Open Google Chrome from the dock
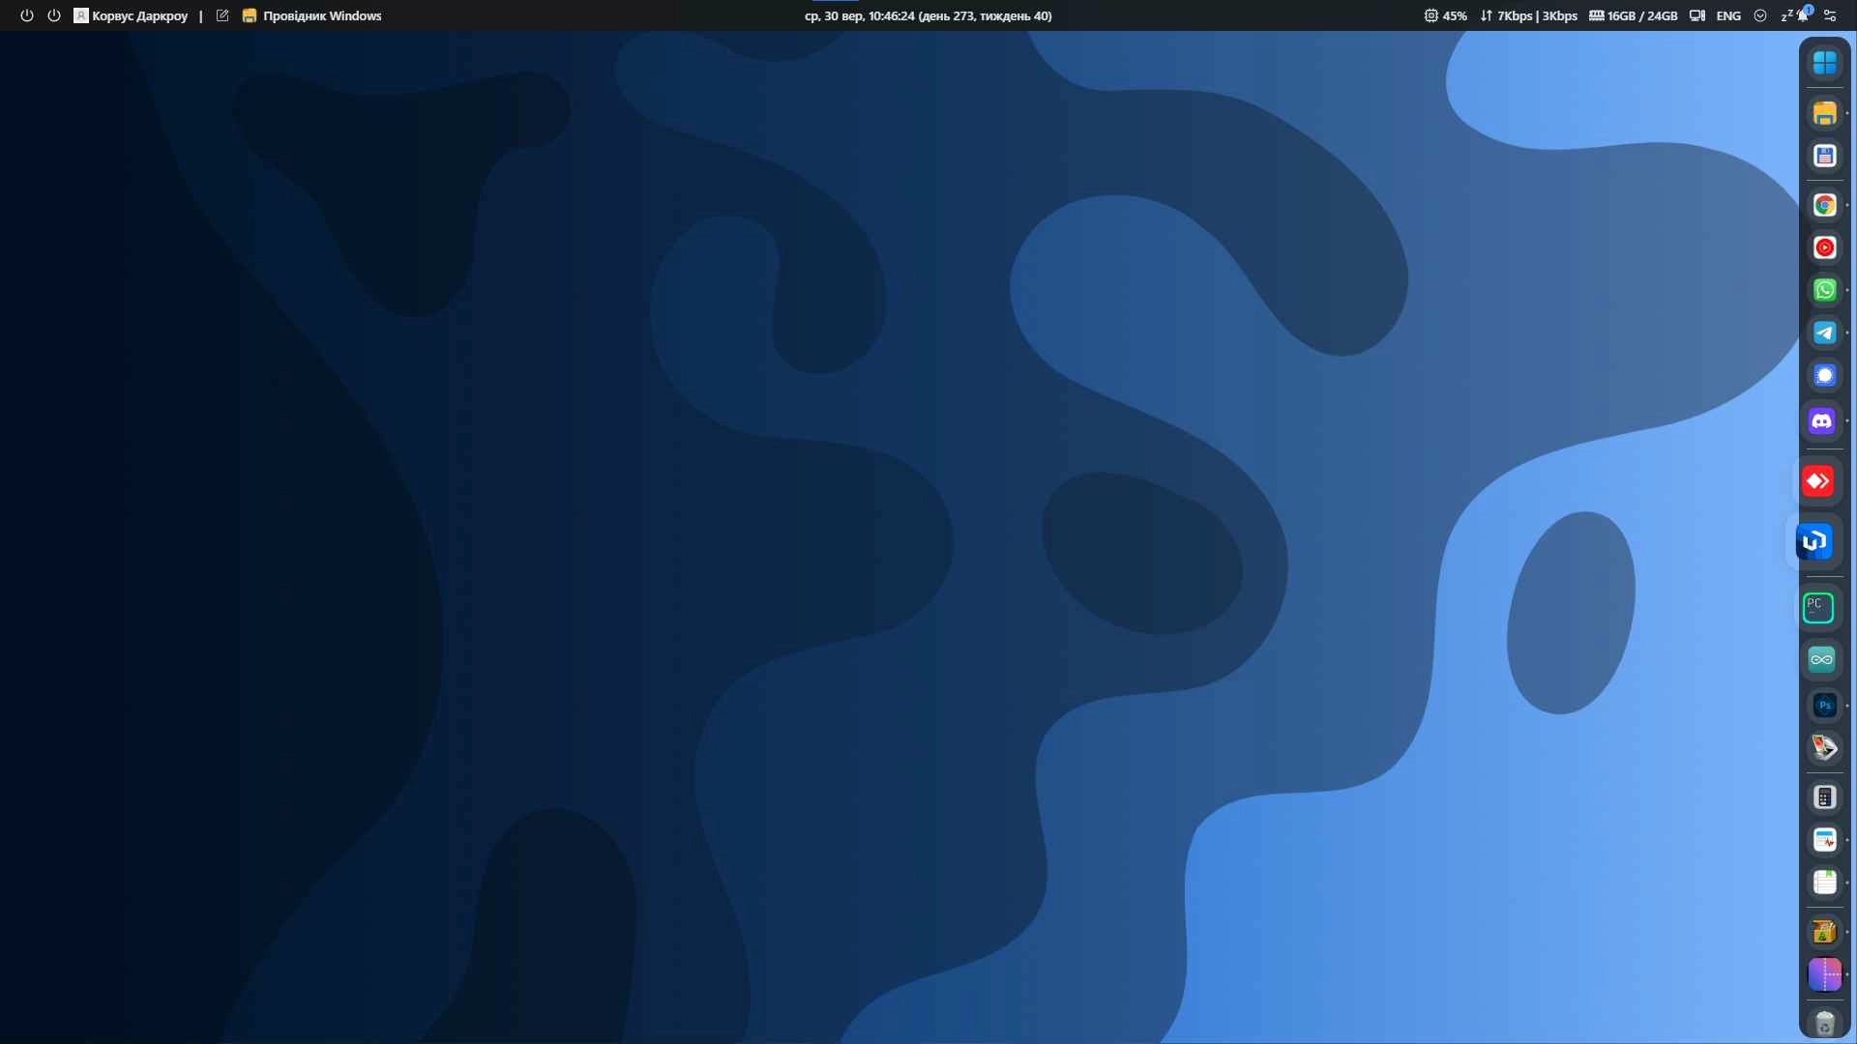This screenshot has width=1857, height=1044. click(x=1824, y=205)
